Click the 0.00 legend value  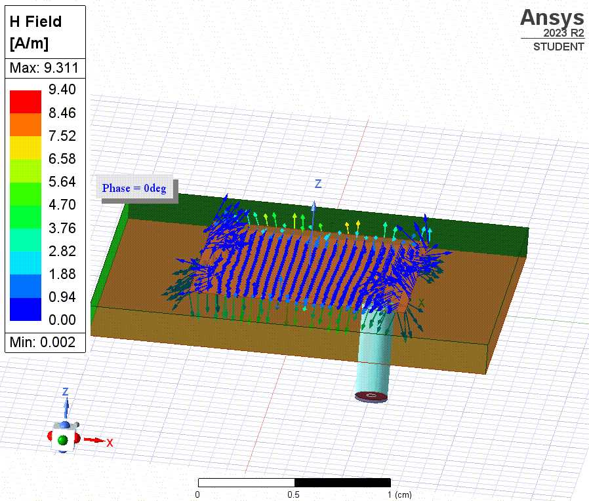click(62, 320)
